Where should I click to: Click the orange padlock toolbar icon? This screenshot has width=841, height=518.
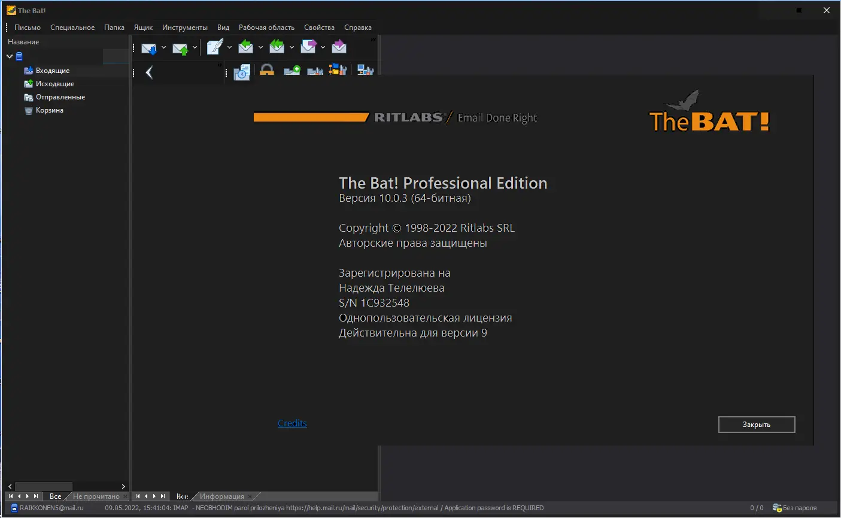[x=267, y=70]
